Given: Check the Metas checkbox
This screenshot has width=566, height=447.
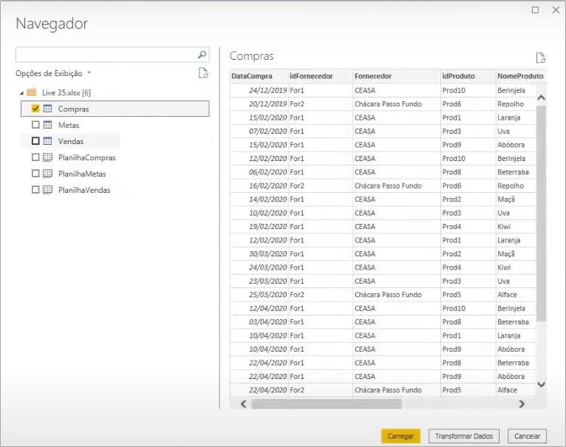Looking at the screenshot, I should pyautogui.click(x=35, y=125).
